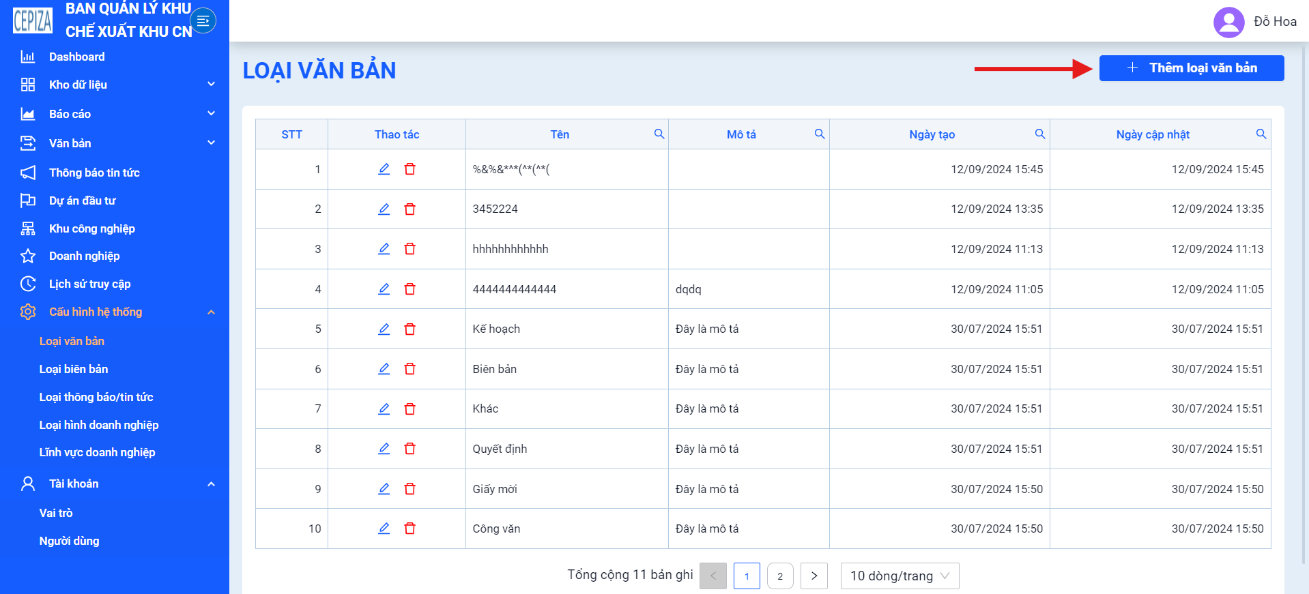Click search icon in Ngày cập nhật column

(x=1261, y=134)
